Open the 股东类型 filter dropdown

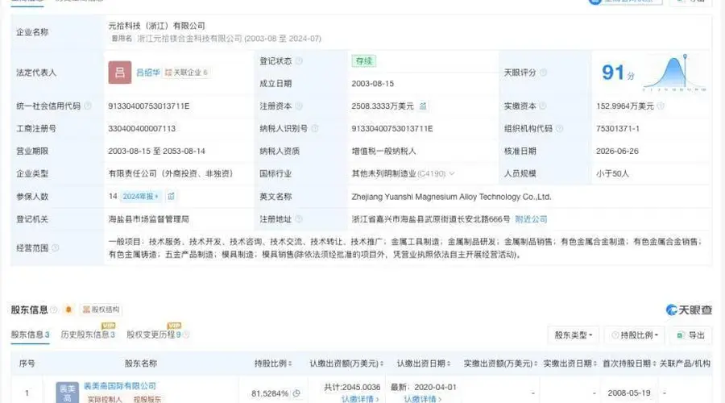573,335
